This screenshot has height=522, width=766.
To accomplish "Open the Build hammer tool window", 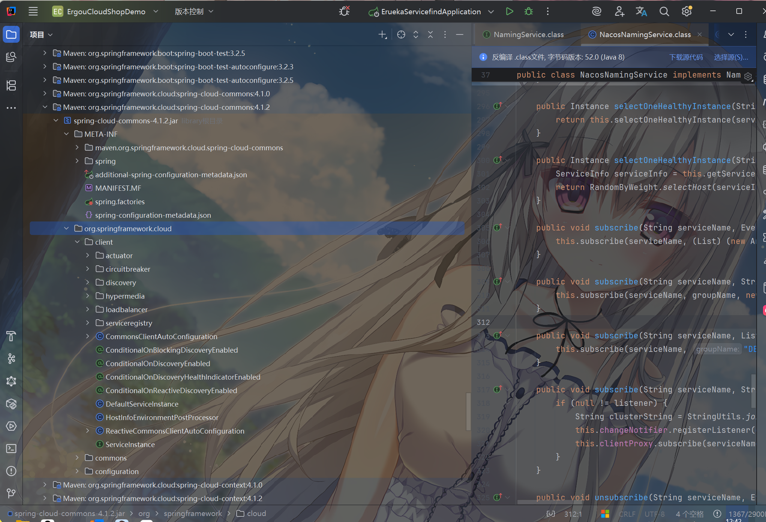I will 11,336.
